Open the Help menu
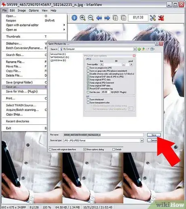The height and width of the screenshot is (209, 186). [53, 10]
